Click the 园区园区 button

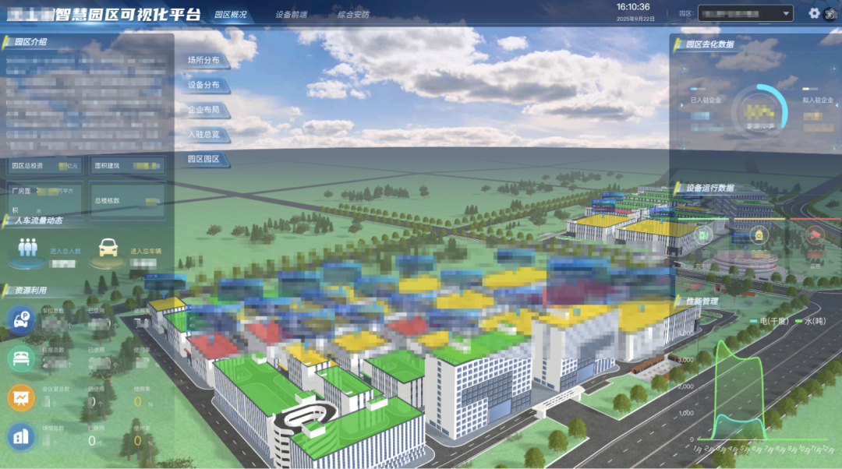pyautogui.click(x=206, y=160)
